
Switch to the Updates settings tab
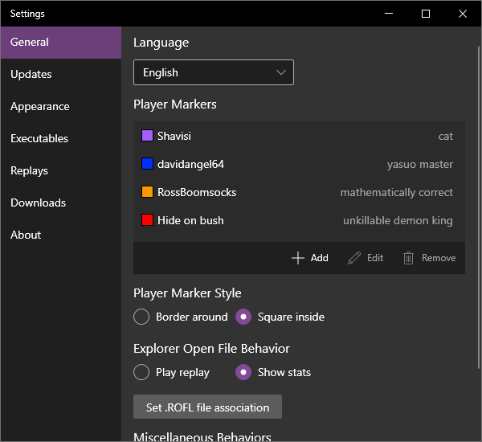[61, 75]
